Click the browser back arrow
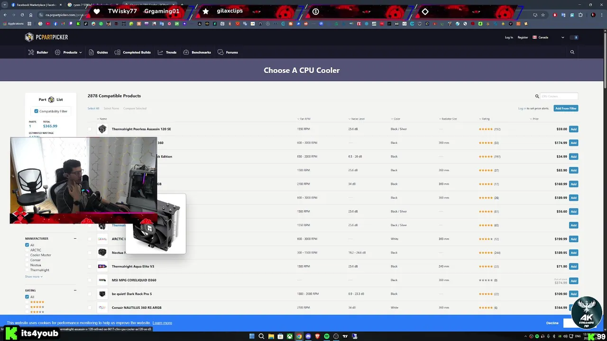 (5, 15)
